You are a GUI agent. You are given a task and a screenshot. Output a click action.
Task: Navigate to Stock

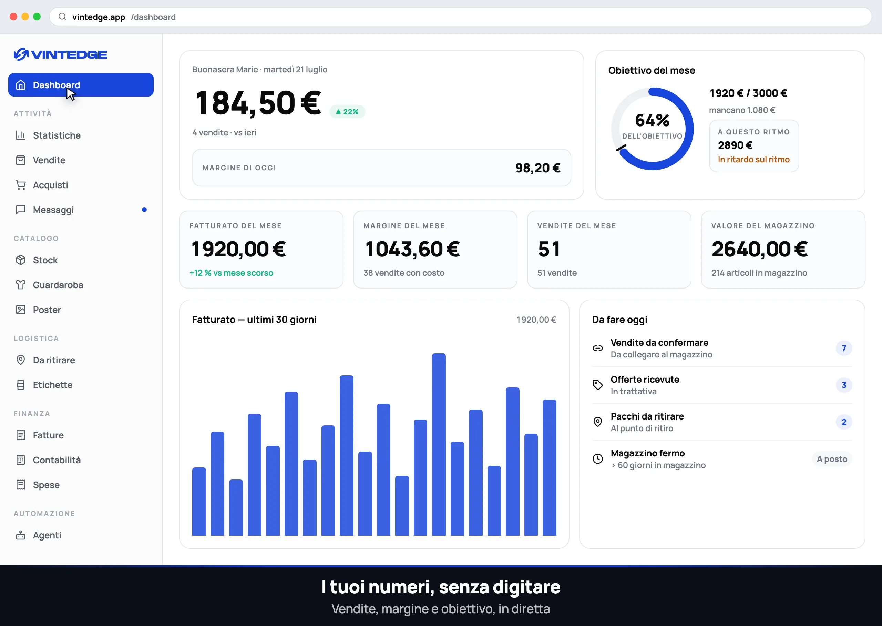(81, 260)
